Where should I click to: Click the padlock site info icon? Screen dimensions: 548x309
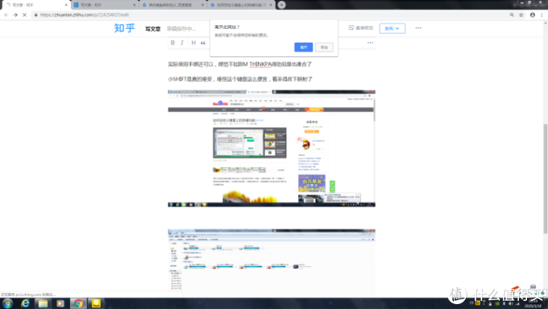pos(35,15)
